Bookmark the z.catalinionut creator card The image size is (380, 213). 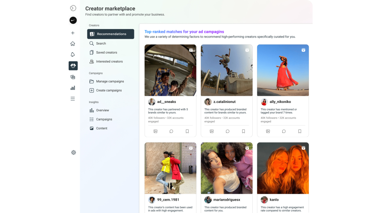tap(243, 131)
